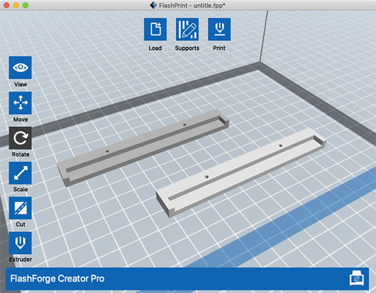Select the Scale tool
Viewport: 376px width, 293px height.
(20, 173)
